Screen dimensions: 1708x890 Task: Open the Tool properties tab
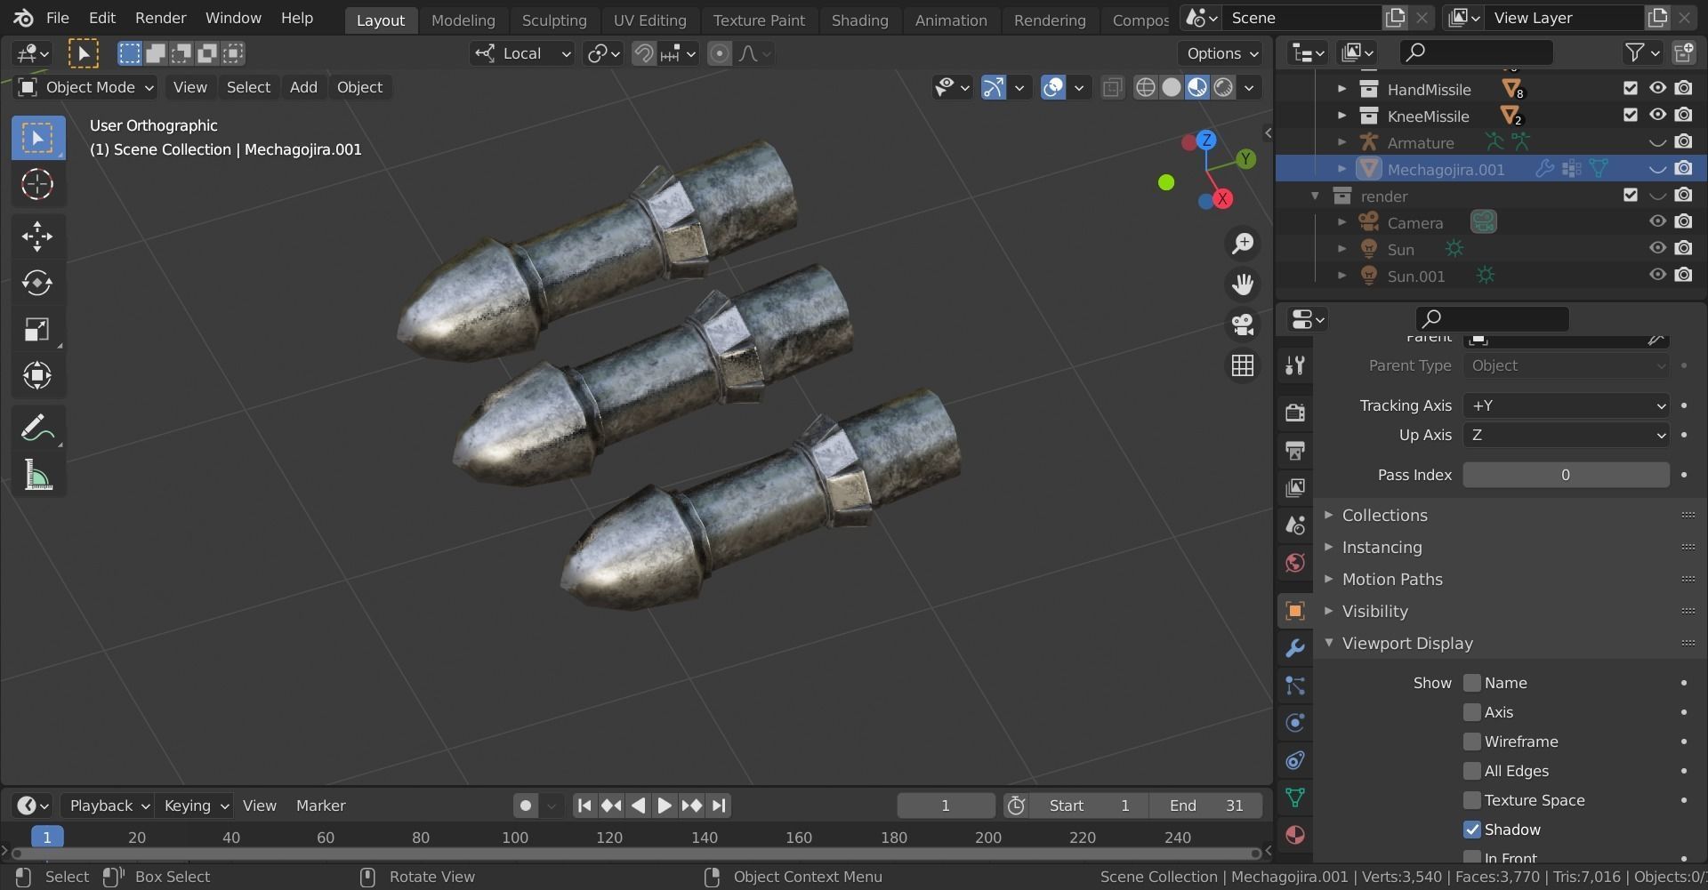pos(1295,365)
